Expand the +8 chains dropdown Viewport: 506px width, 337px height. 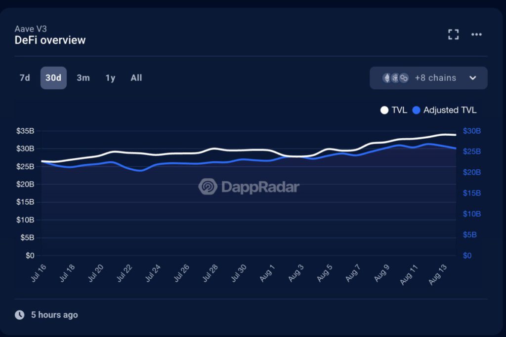click(435, 78)
